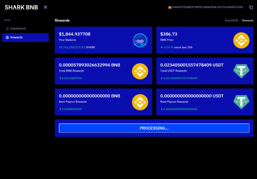Click 0.000000000000000000 USDT heading
Image resolution: width=257 pixels, height=179 pixels.
[192, 96]
